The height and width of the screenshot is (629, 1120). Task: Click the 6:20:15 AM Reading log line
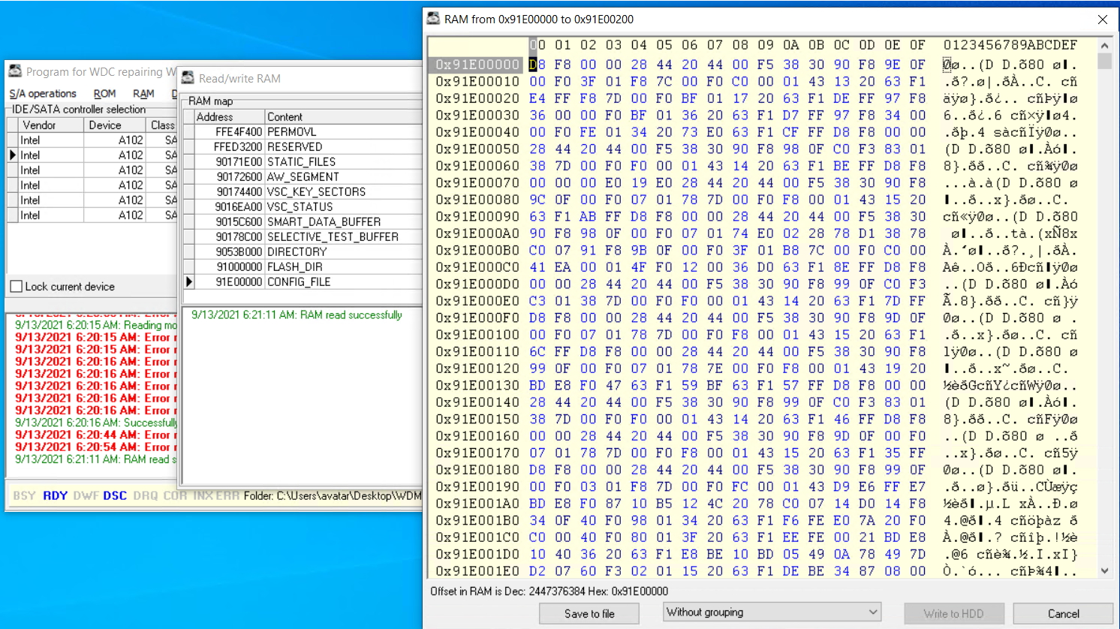[95, 326]
